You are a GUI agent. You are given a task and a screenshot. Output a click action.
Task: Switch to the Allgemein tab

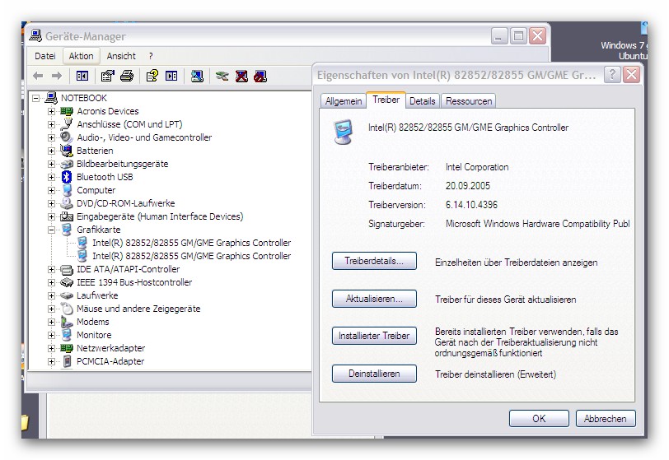(344, 101)
